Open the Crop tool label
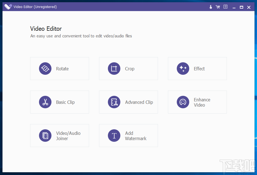257x175 pixels. pyautogui.click(x=130, y=69)
